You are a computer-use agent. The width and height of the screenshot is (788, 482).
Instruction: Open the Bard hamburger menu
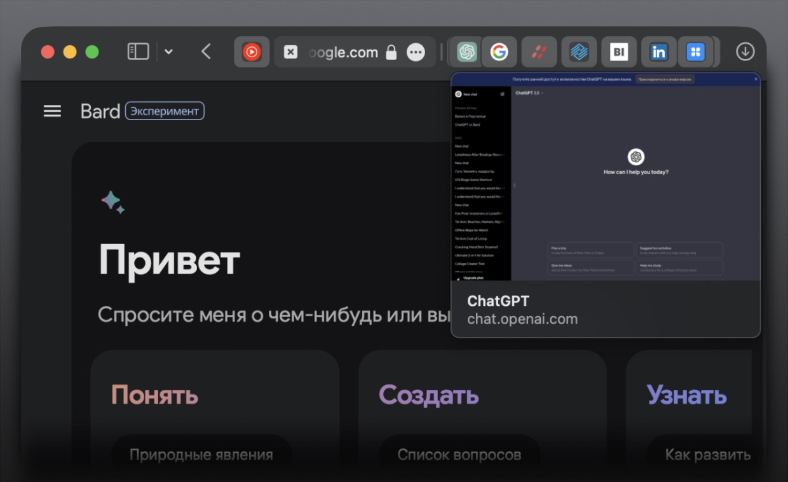coord(52,111)
